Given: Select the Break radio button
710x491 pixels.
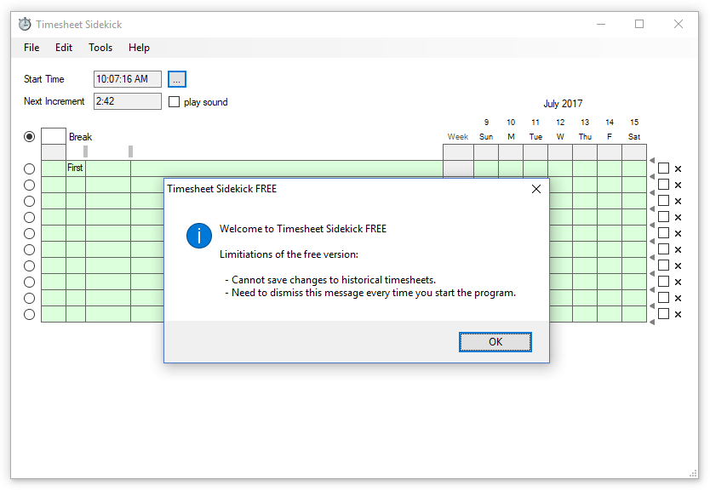Looking at the screenshot, I should point(30,137).
